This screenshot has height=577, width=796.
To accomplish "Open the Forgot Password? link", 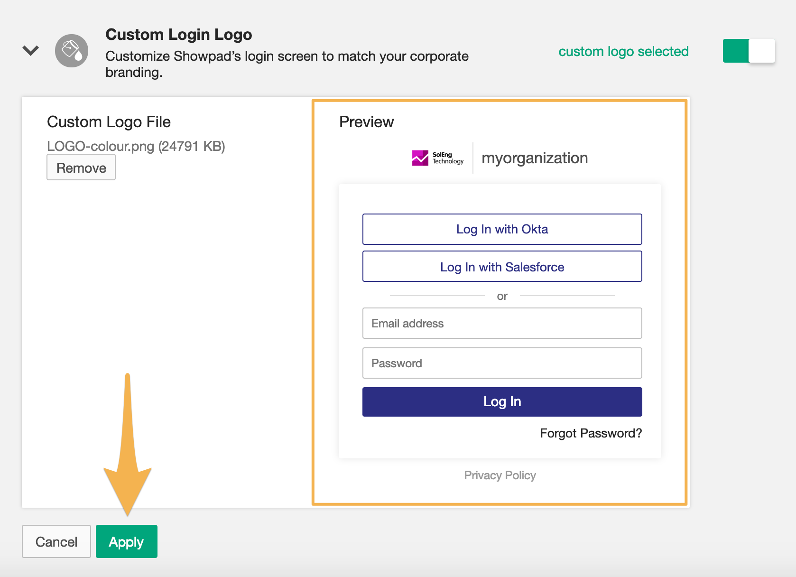I will click(x=591, y=433).
